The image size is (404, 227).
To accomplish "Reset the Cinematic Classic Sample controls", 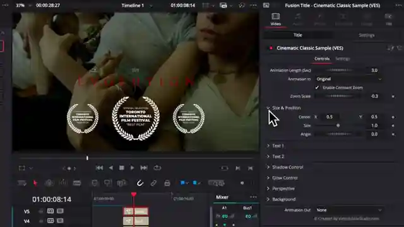I will tap(400, 48).
